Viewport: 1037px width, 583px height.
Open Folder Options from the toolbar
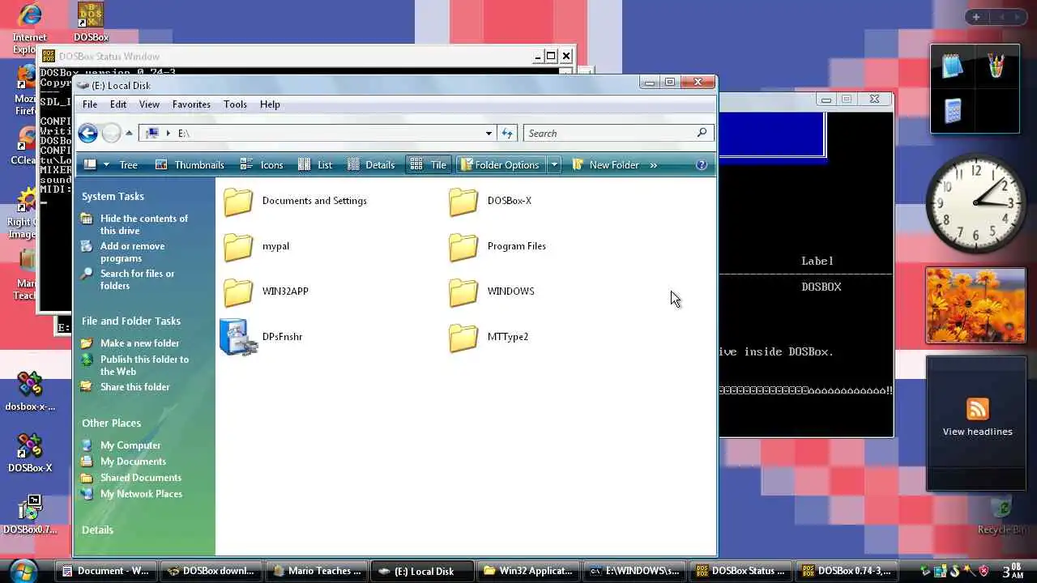click(499, 164)
